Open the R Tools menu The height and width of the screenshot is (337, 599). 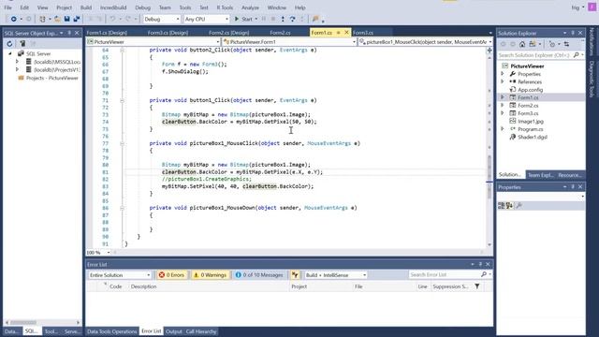pos(225,7)
